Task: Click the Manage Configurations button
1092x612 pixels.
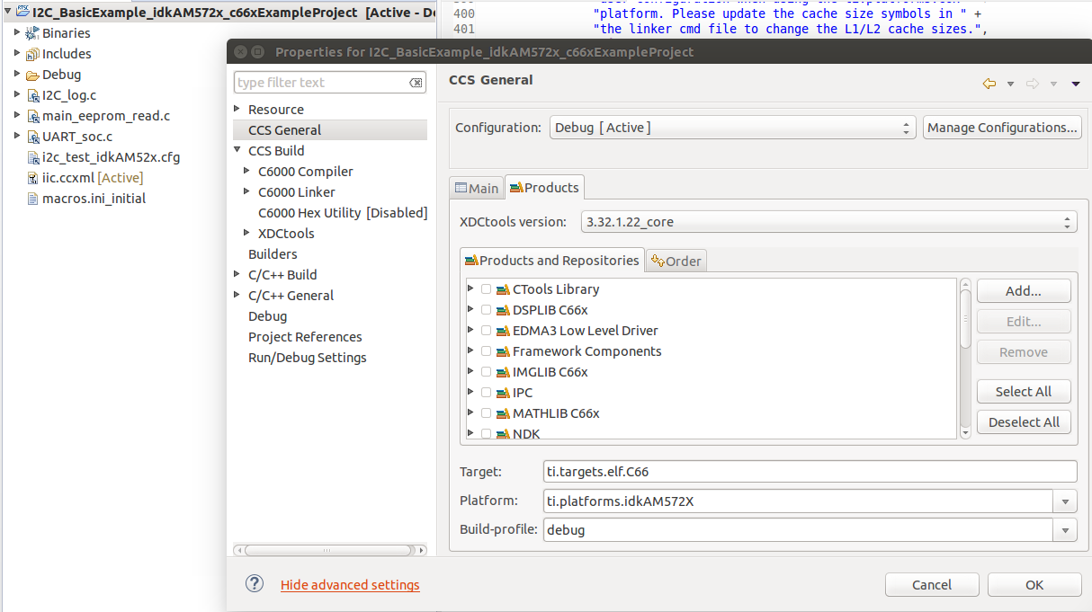Action: click(1002, 128)
